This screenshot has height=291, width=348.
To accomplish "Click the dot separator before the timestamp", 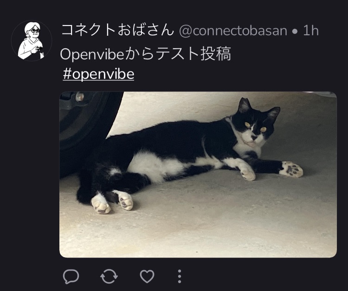I will 295,32.
